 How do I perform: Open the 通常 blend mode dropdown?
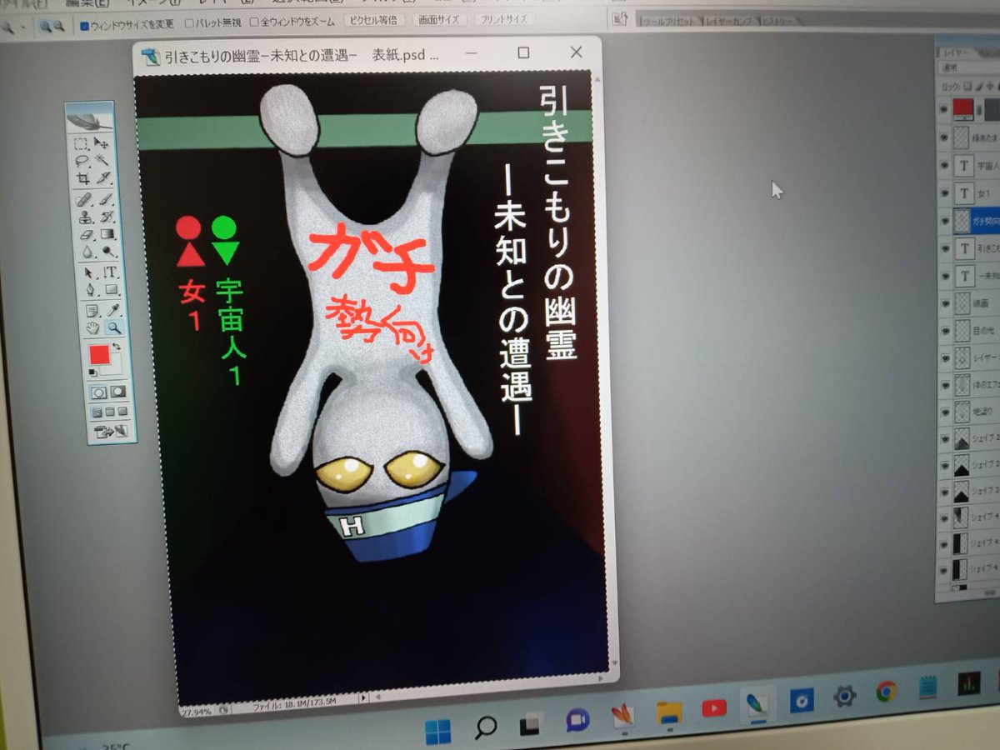pyautogui.click(x=968, y=67)
